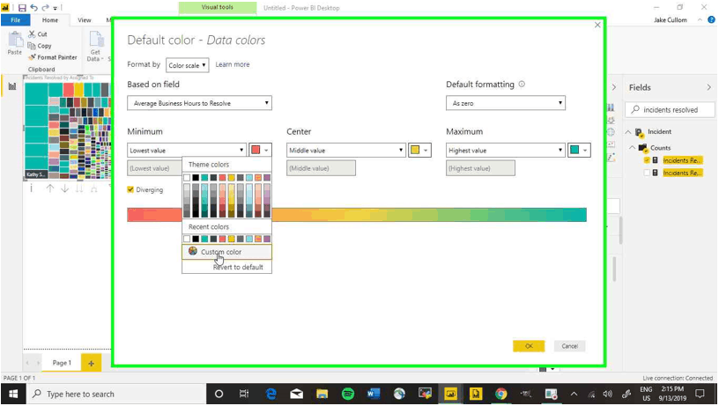The image size is (719, 406).
Task: Add a new page with the plus button
Action: click(92, 363)
